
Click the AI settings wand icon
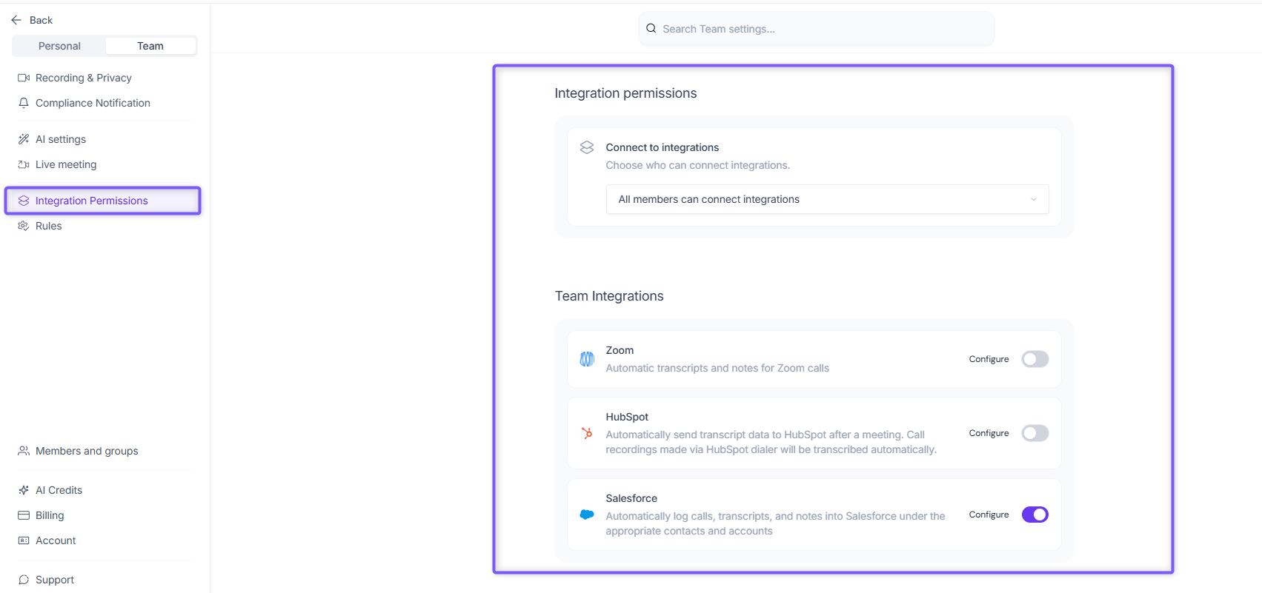pos(24,139)
